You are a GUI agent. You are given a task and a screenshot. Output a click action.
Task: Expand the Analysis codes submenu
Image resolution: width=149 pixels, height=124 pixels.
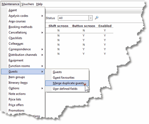[23, 16]
